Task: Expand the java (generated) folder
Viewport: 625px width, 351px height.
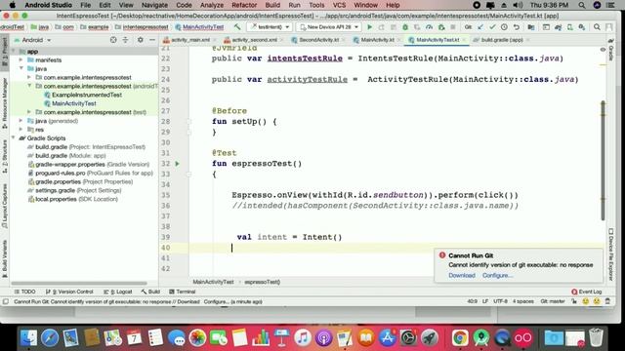Action: click(21, 121)
